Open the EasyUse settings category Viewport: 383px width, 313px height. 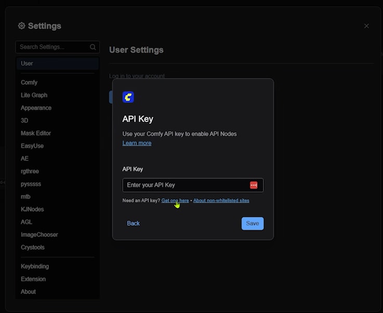tap(58, 146)
